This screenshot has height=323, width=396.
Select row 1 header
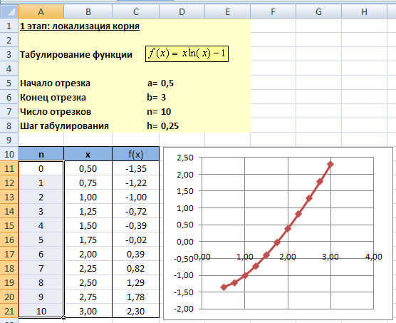[x=9, y=26]
